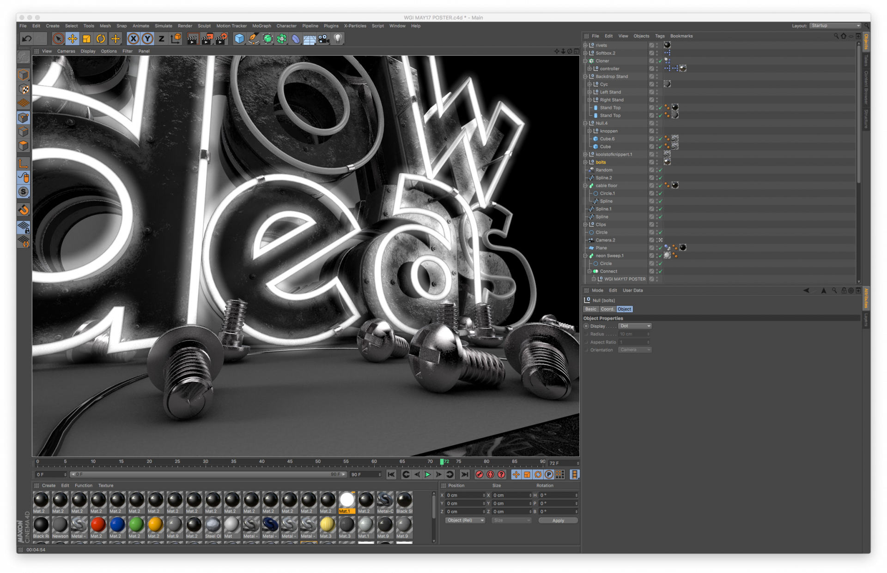Click the Pen spline tool icon
The height and width of the screenshot is (573, 887).
[253, 39]
